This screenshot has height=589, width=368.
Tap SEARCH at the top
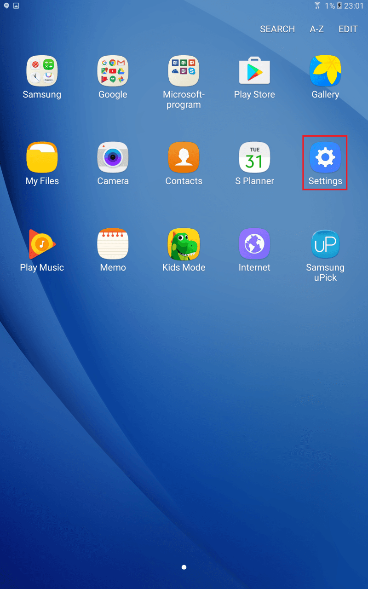(277, 29)
